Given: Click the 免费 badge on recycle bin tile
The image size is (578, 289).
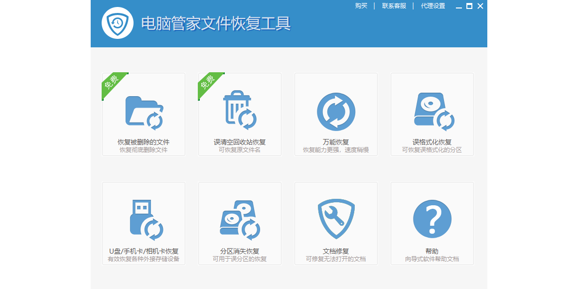Looking at the screenshot, I should pos(207,82).
